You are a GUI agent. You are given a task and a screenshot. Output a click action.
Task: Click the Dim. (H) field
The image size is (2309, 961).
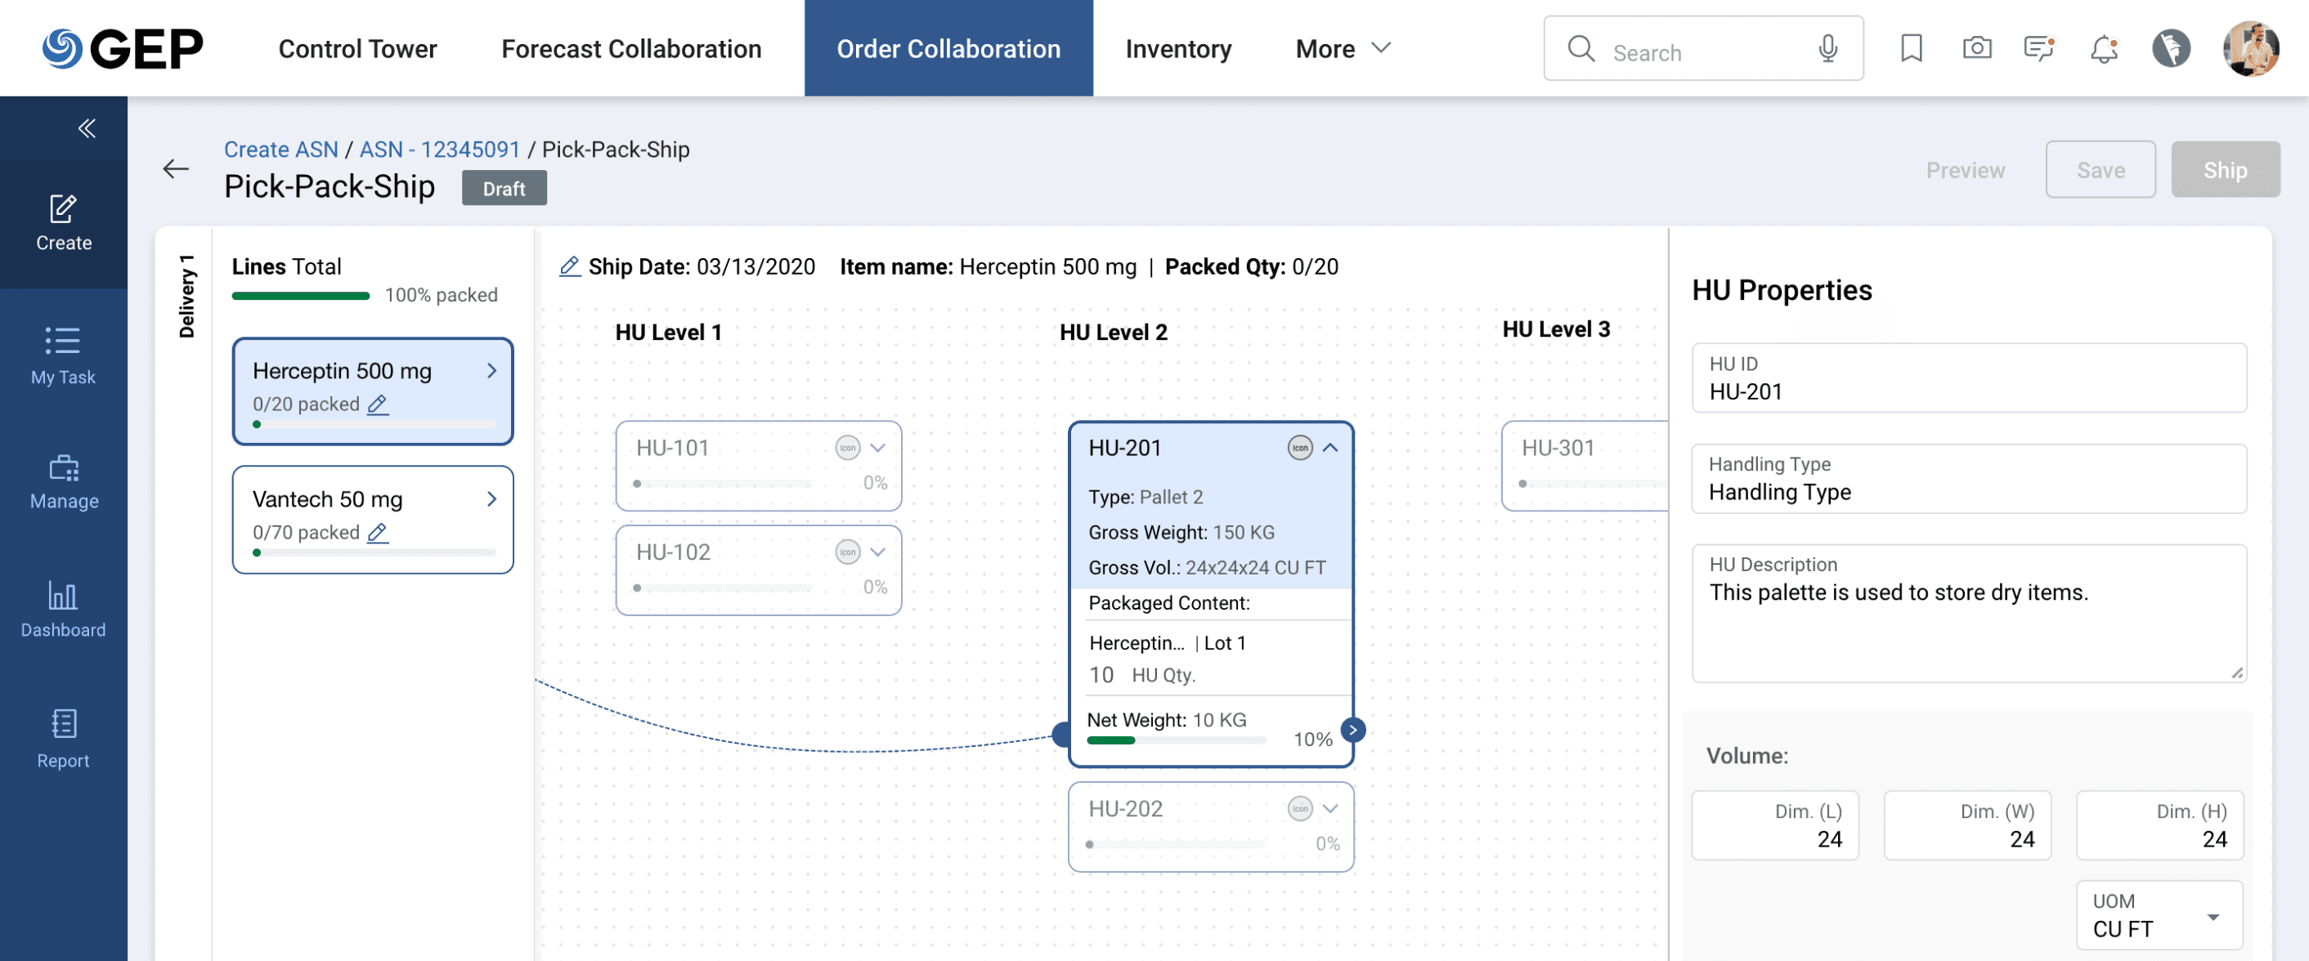click(2159, 826)
